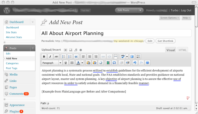Open Post Tags in Posts menu
The image size is (198, 114).
click(12, 68)
